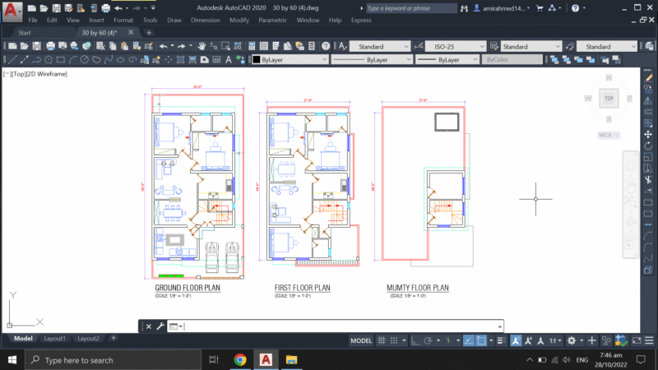Select the Arc draw tool
Viewport: 658px width, 370px height.
pyautogui.click(x=72, y=60)
